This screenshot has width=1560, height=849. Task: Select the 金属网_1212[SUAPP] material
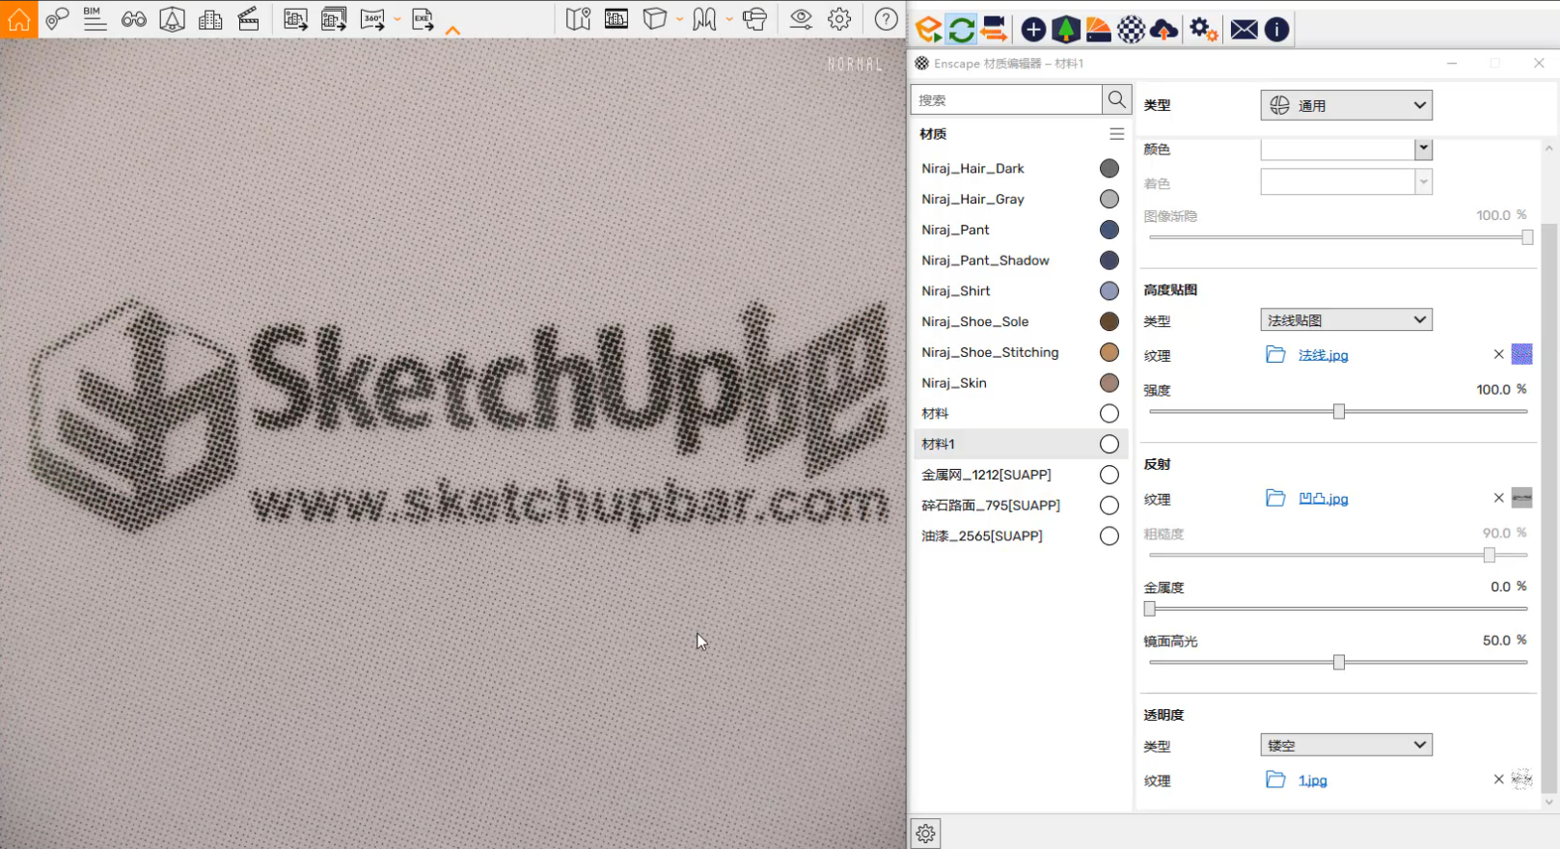1020,475
